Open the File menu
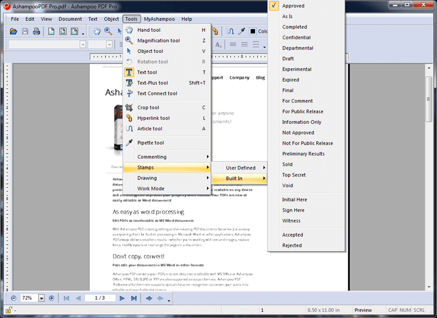The width and height of the screenshot is (437, 318). tap(15, 19)
